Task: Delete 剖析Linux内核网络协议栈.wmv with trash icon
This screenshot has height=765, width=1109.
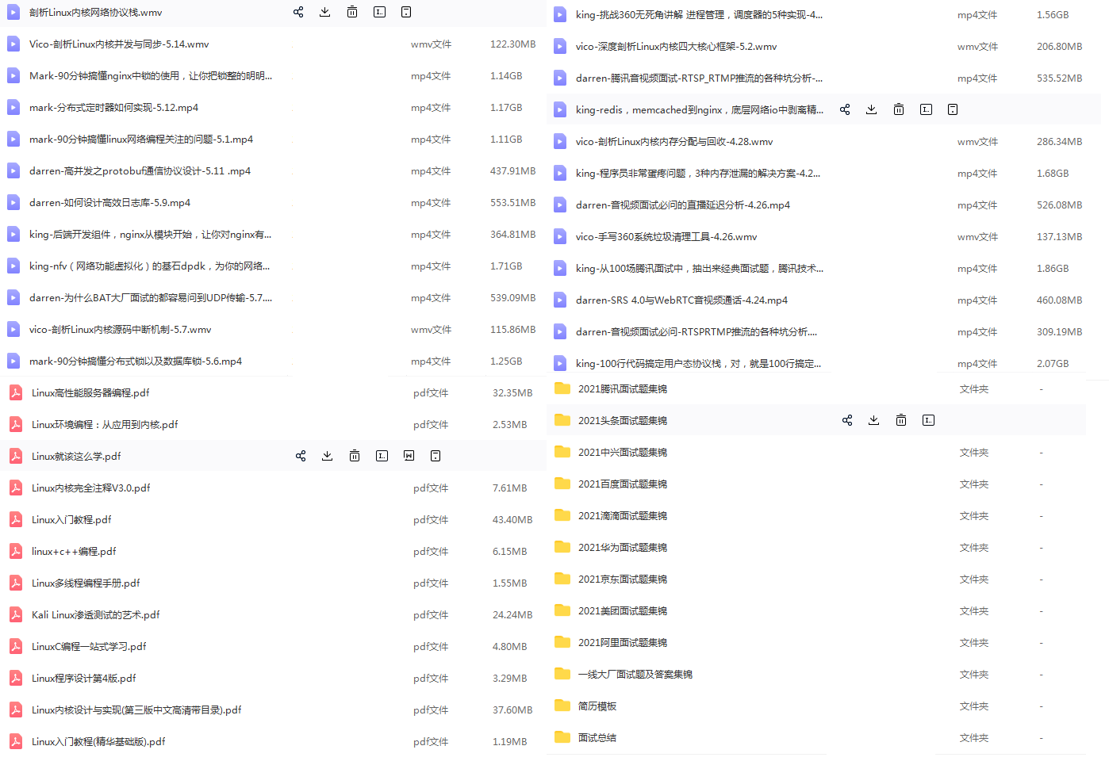Action: (x=352, y=12)
